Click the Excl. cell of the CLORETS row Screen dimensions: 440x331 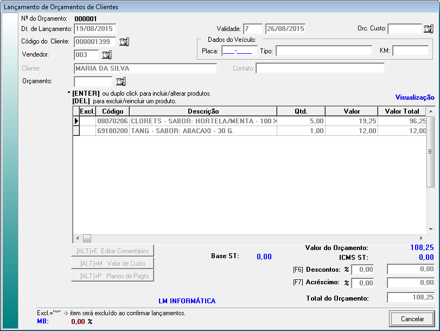click(87, 121)
